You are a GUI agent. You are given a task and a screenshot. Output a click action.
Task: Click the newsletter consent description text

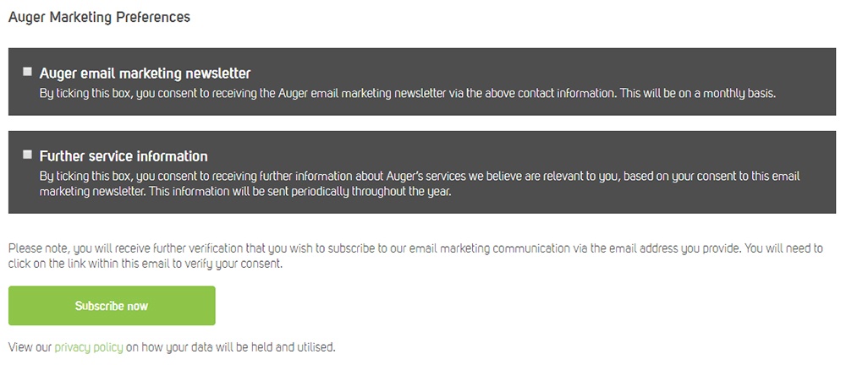point(408,93)
